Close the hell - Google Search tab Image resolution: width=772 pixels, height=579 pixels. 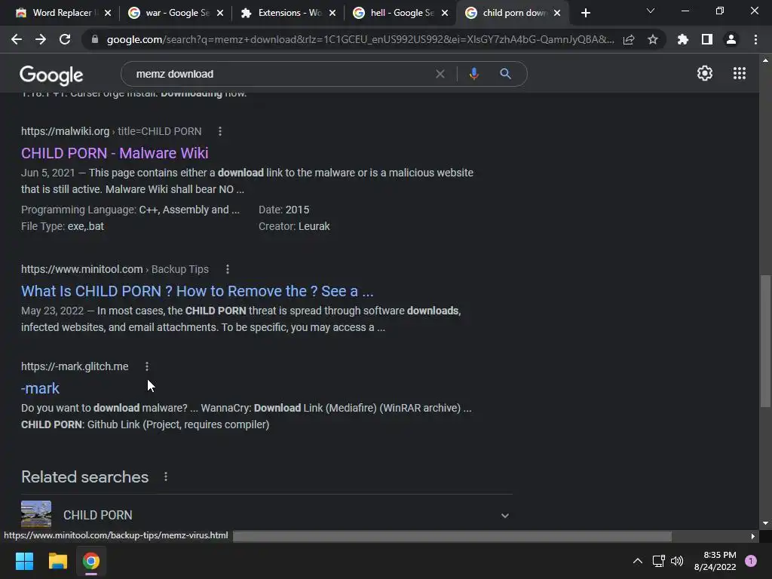445,13
